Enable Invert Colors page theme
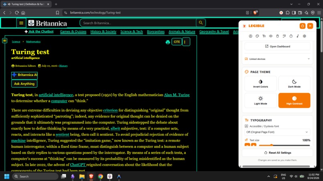The width and height of the screenshot is (323, 181). coord(260,84)
